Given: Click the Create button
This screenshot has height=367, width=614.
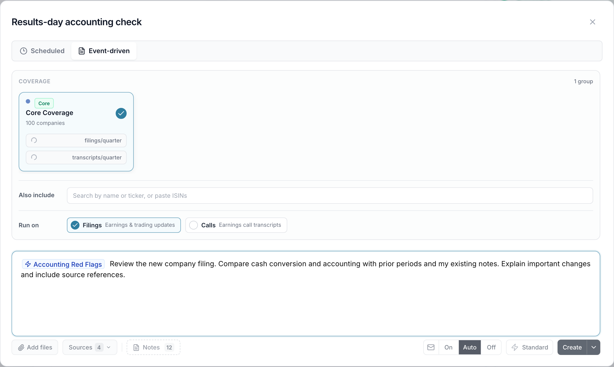Looking at the screenshot, I should pyautogui.click(x=572, y=347).
